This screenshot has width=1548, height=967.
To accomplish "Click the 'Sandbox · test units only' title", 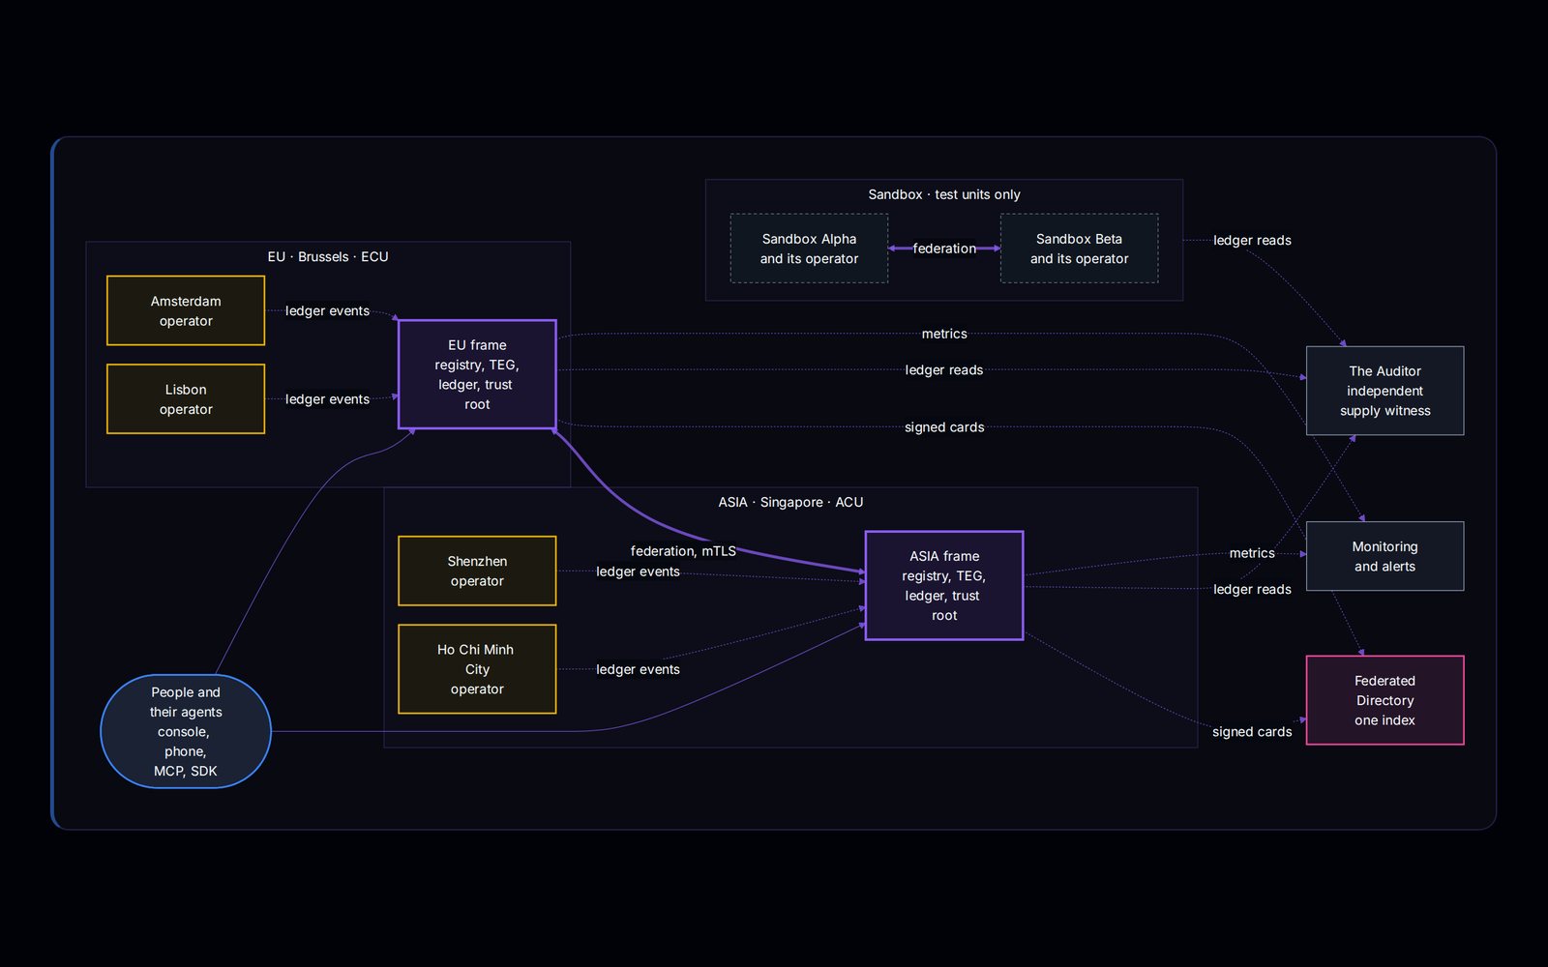I will [944, 194].
